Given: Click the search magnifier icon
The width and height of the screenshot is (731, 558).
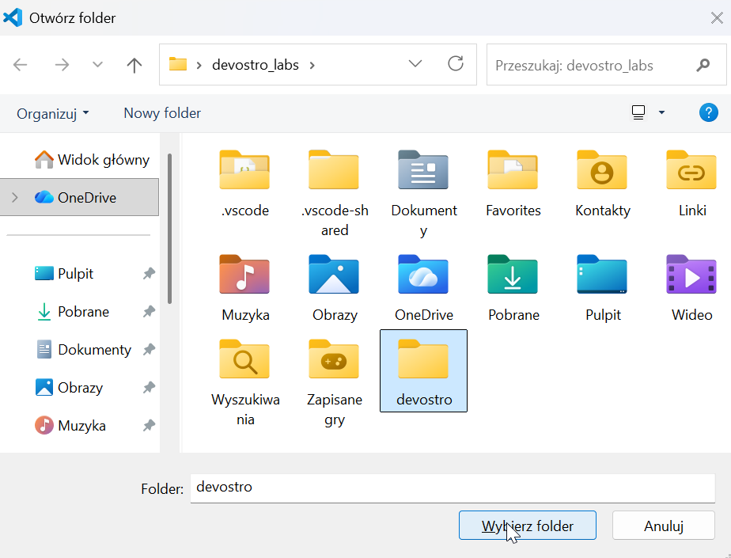Looking at the screenshot, I should 703,65.
